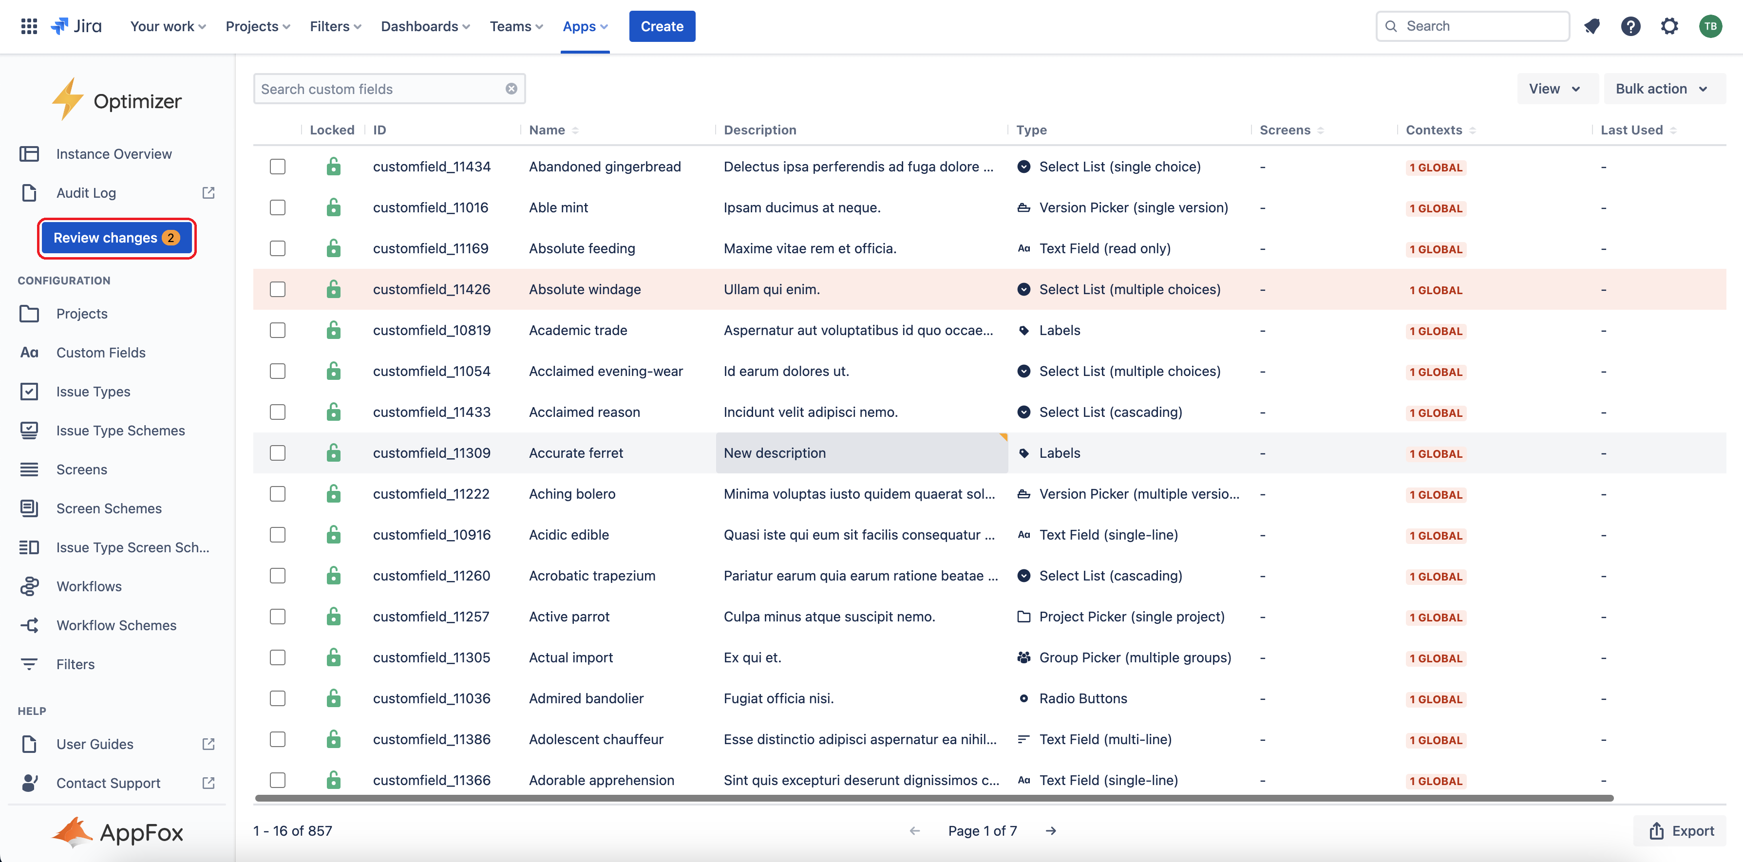
Task: Tick the checkbox for Accurate ferret
Action: pyautogui.click(x=277, y=453)
